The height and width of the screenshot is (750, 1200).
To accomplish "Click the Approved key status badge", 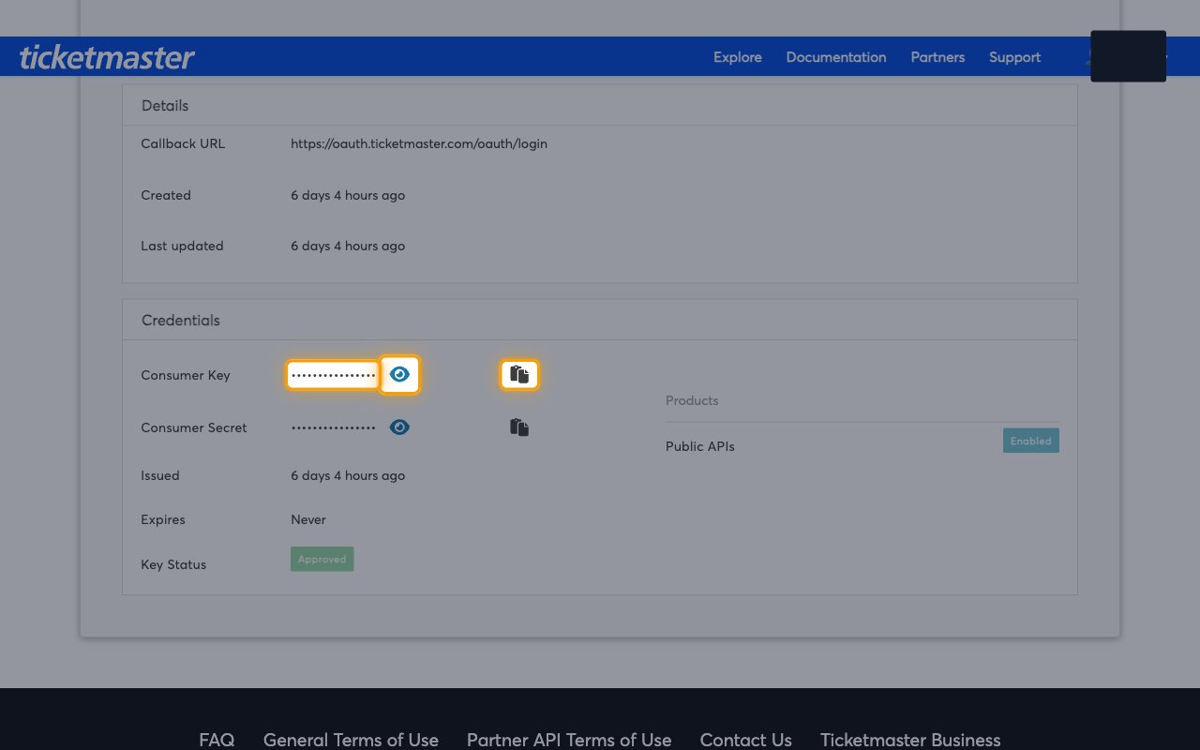I will coord(322,559).
